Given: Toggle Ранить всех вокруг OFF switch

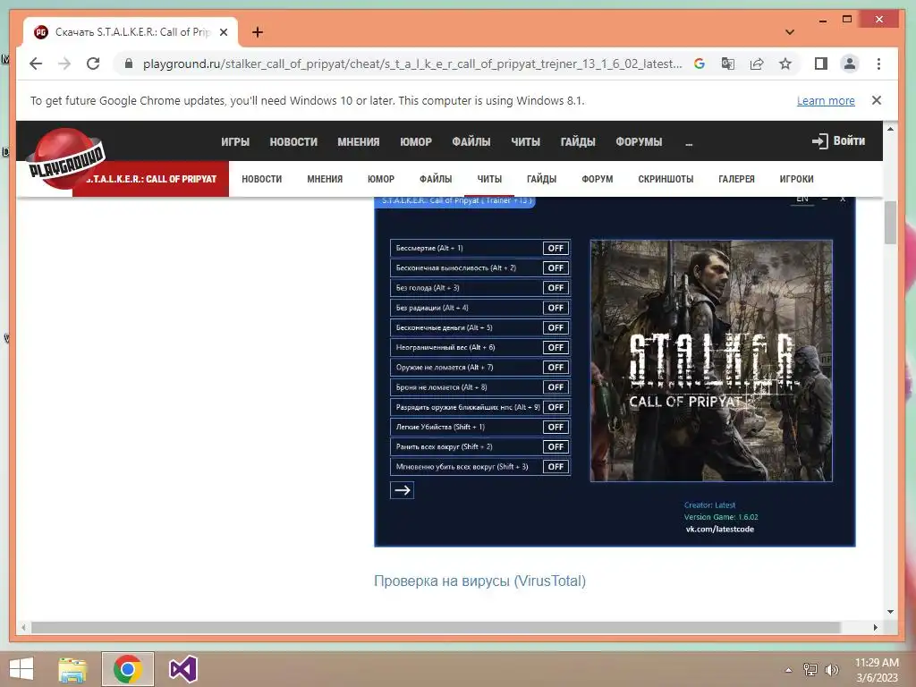Looking at the screenshot, I should 556,447.
